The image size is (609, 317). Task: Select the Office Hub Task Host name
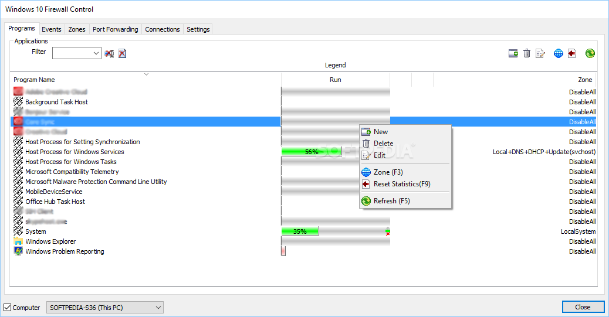point(55,202)
